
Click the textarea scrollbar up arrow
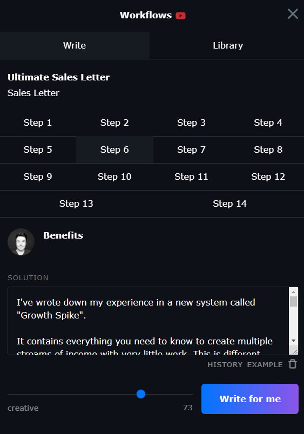[294, 291]
